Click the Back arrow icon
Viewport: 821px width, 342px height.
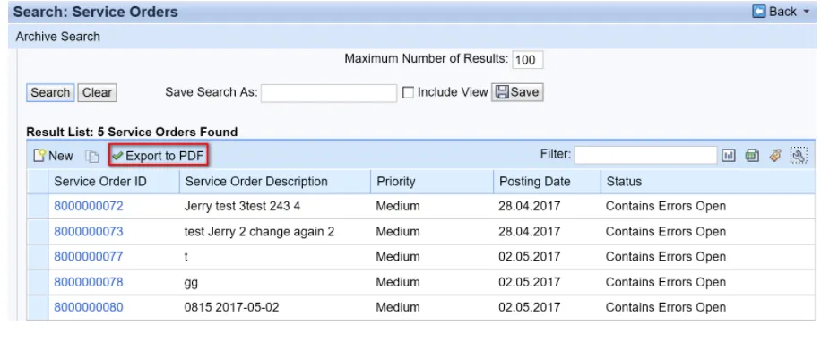click(x=759, y=12)
